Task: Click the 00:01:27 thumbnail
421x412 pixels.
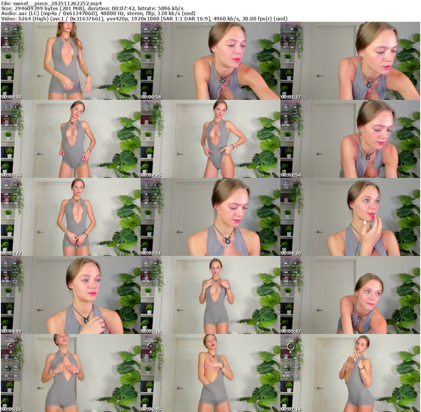Action: point(350,61)
